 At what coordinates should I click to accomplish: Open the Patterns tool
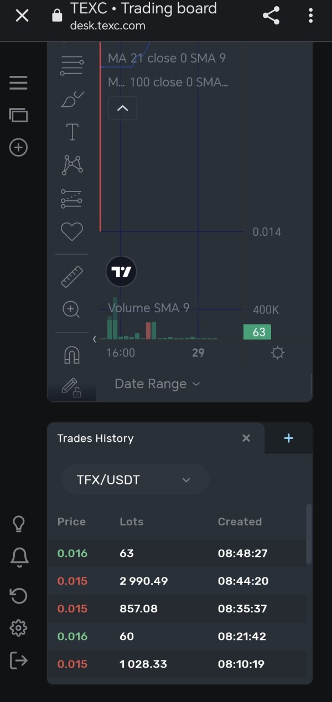pyautogui.click(x=72, y=165)
